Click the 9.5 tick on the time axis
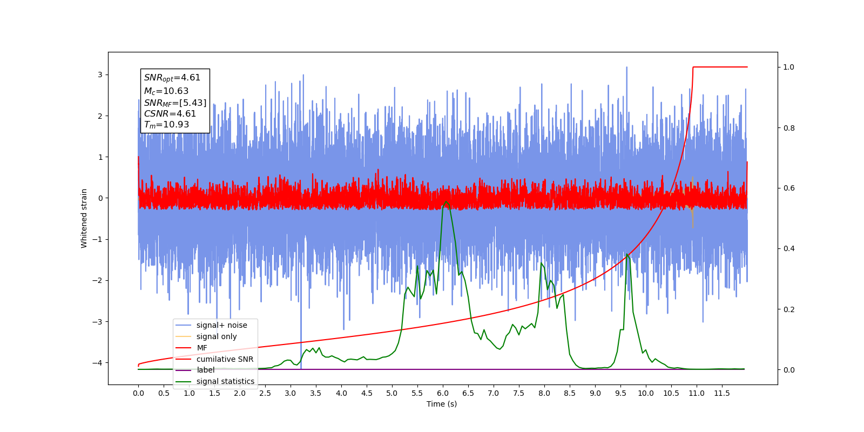The width and height of the screenshot is (864, 432). pyautogui.click(x=620, y=393)
